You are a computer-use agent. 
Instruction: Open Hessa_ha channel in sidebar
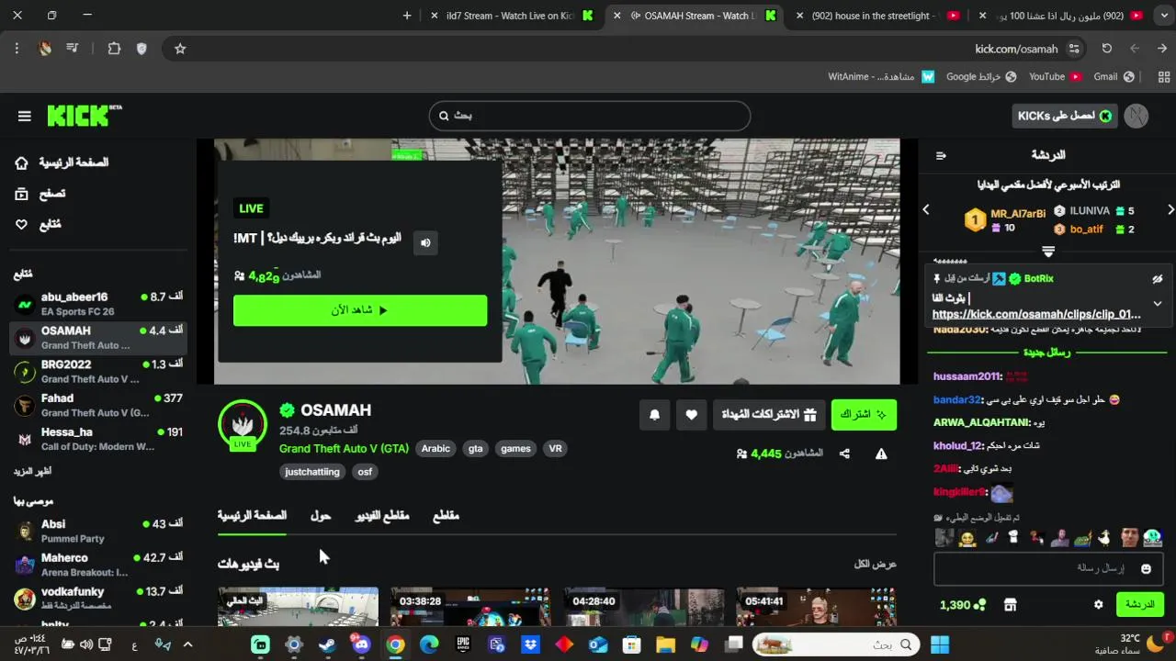click(x=98, y=440)
